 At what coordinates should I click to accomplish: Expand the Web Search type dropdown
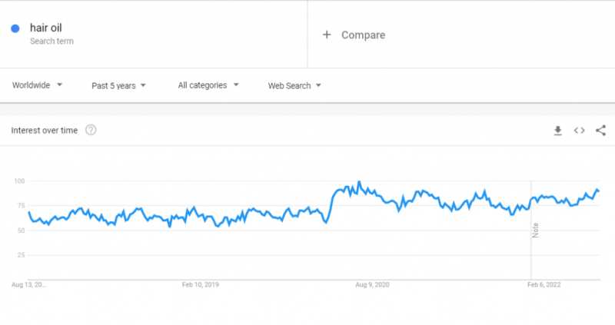click(294, 85)
